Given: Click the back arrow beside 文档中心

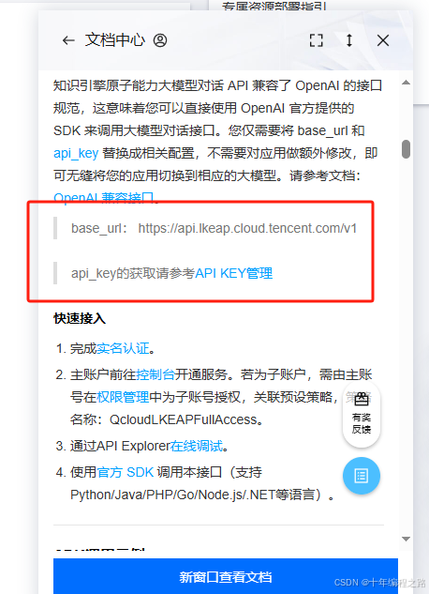Looking at the screenshot, I should (68, 40).
